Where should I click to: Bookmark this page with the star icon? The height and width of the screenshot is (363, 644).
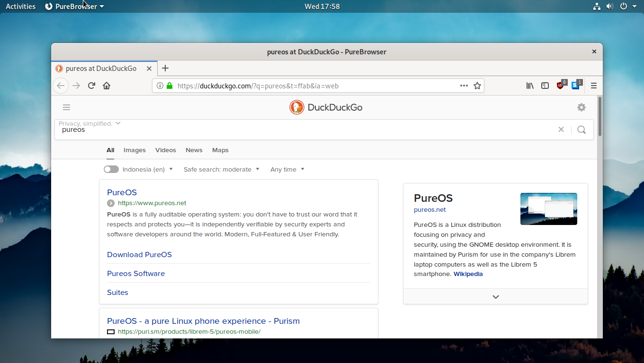477,86
